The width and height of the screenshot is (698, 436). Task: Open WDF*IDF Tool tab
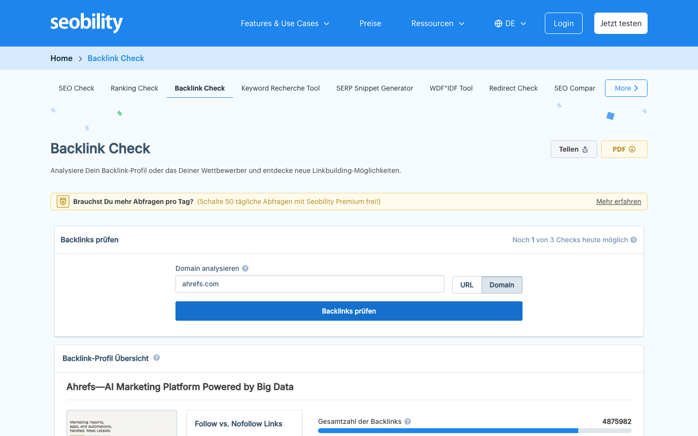[451, 88]
